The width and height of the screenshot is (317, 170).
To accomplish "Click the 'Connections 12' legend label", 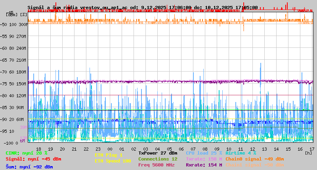I will [x=158, y=159].
